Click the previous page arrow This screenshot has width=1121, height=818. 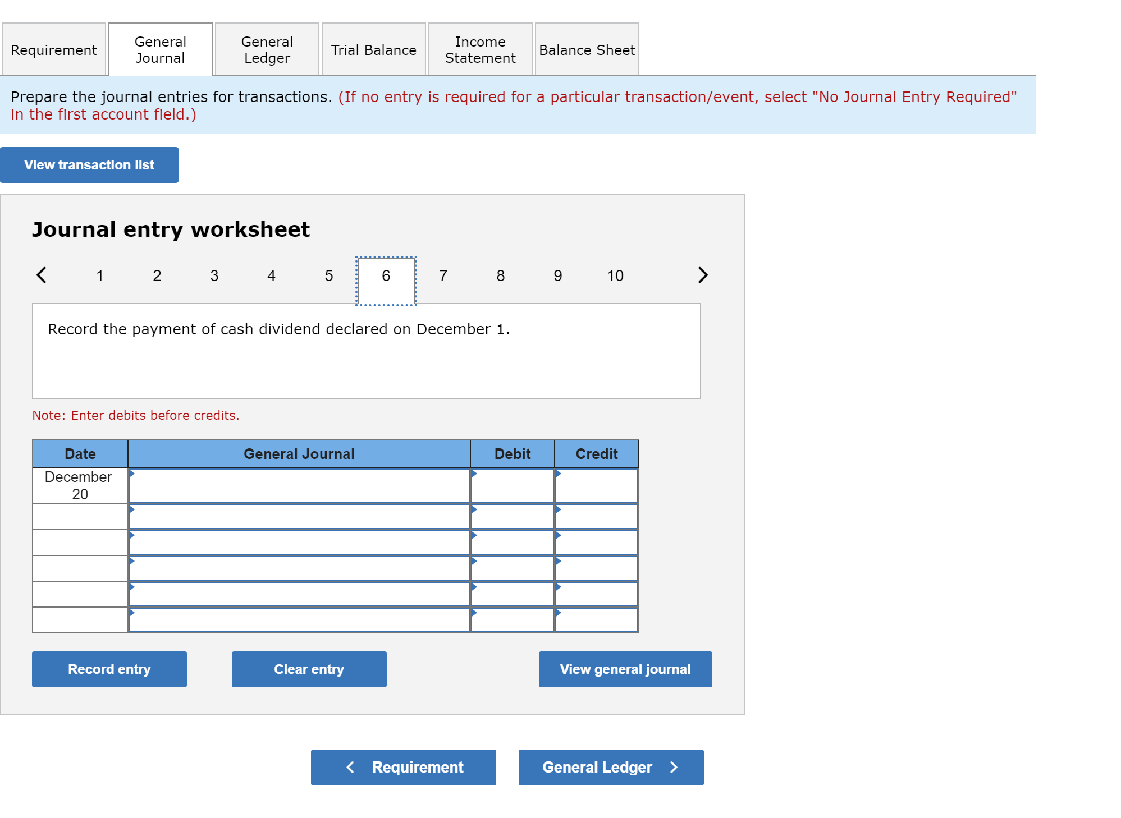pos(41,275)
